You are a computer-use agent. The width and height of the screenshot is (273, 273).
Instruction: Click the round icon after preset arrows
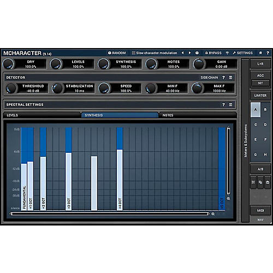[x=197, y=53]
